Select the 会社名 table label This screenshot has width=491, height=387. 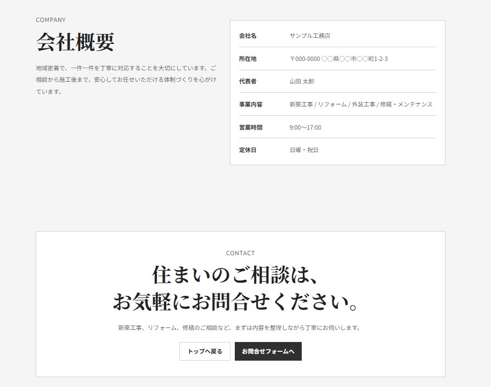[x=247, y=36]
